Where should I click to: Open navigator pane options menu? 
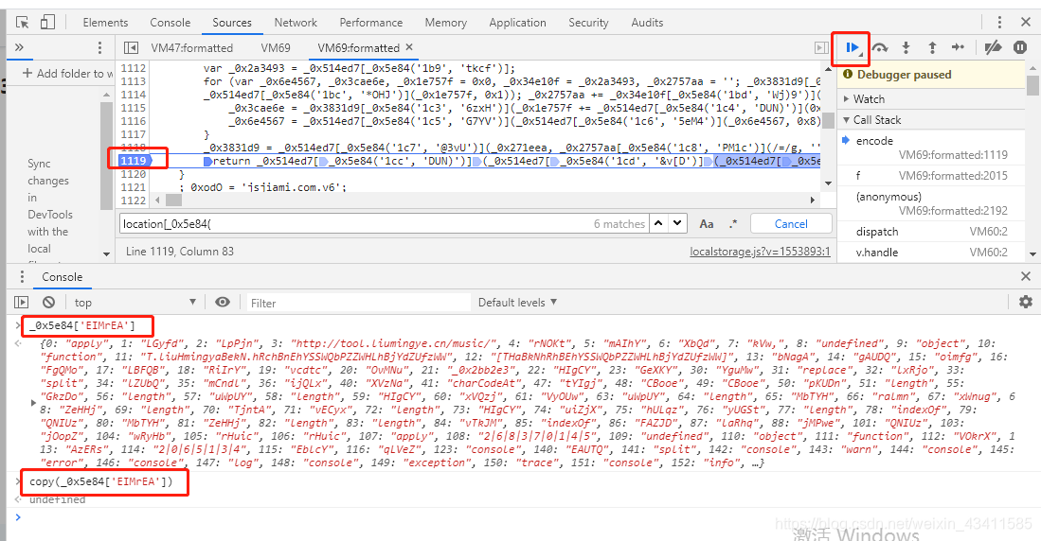99,47
